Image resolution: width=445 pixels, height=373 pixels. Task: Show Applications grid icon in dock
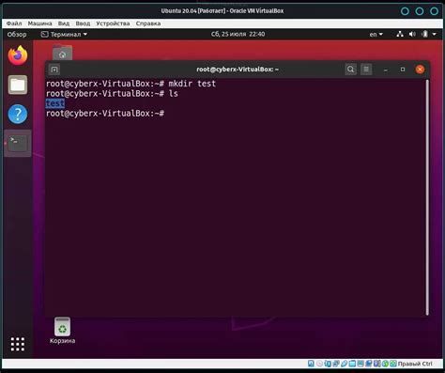tap(18, 344)
